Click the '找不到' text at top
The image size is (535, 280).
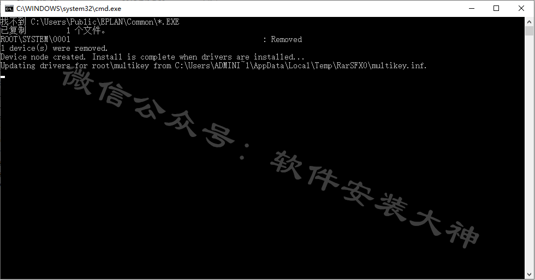(x=13, y=22)
